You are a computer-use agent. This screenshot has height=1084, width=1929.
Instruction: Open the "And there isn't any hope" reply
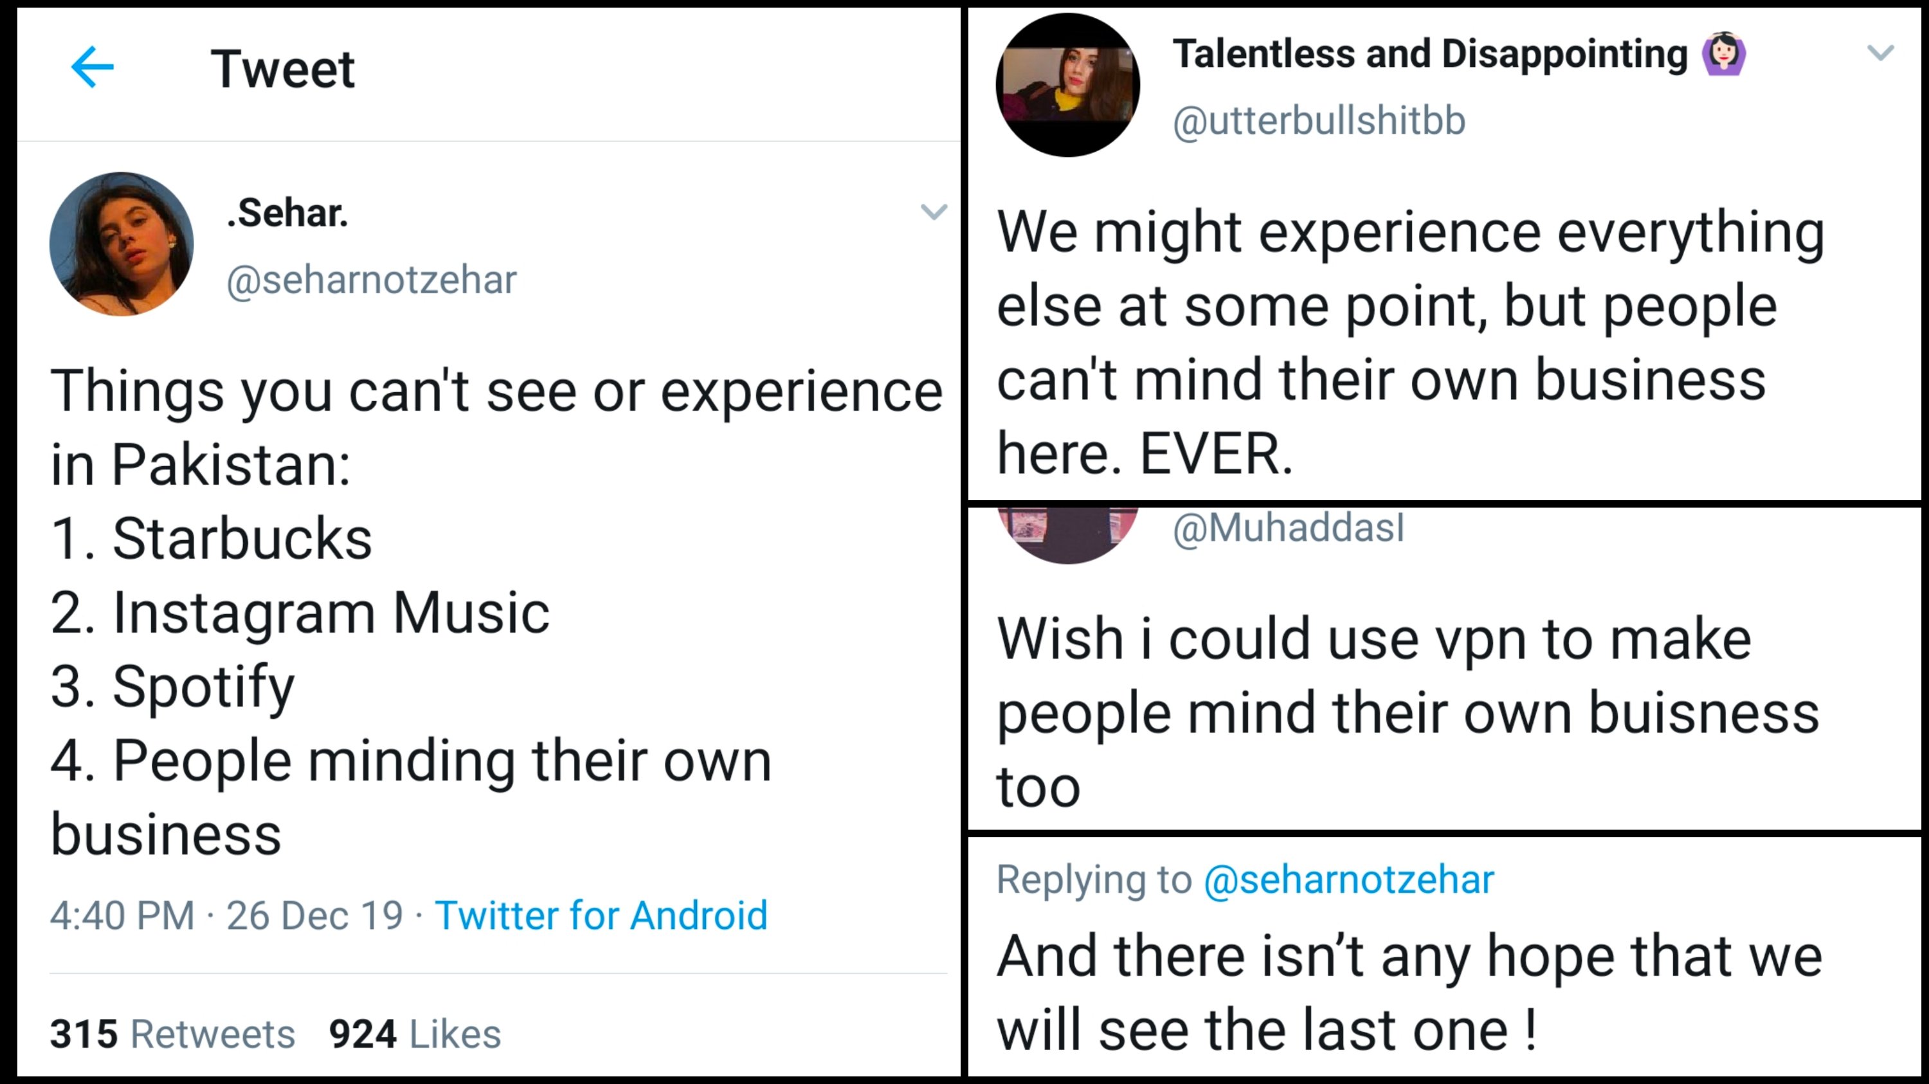click(x=1408, y=992)
